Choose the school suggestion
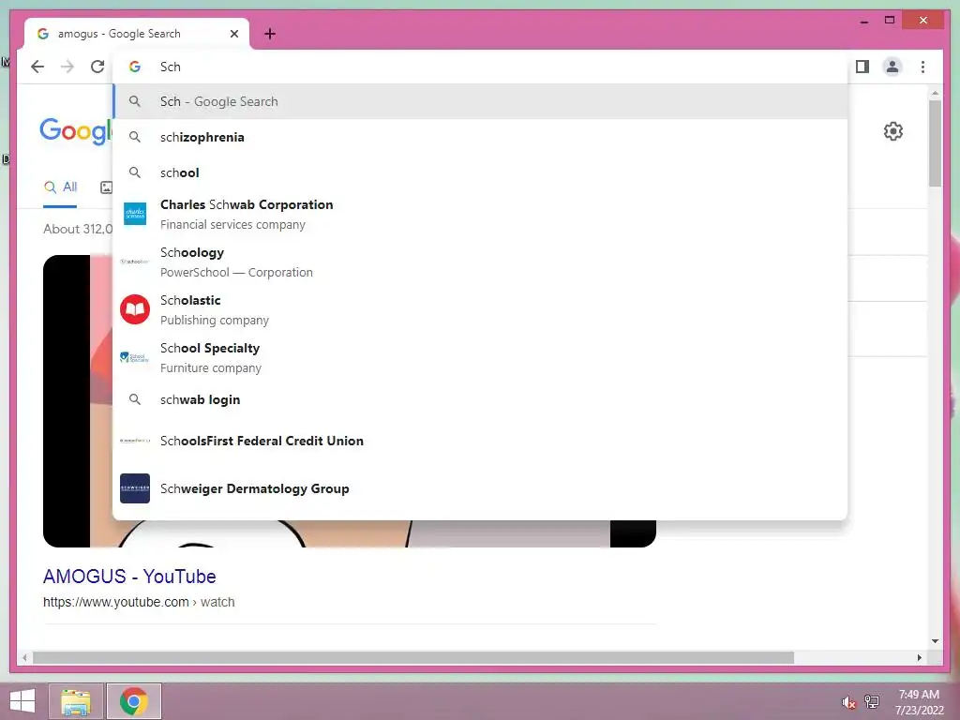 [x=481, y=172]
